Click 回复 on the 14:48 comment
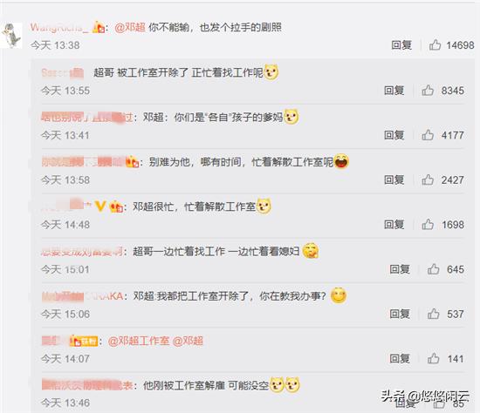The height and width of the screenshot is (413, 480). (x=394, y=225)
